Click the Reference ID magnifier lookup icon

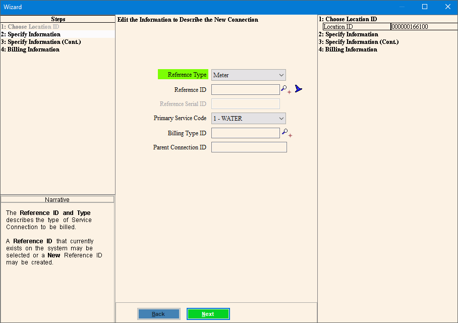[x=285, y=89]
